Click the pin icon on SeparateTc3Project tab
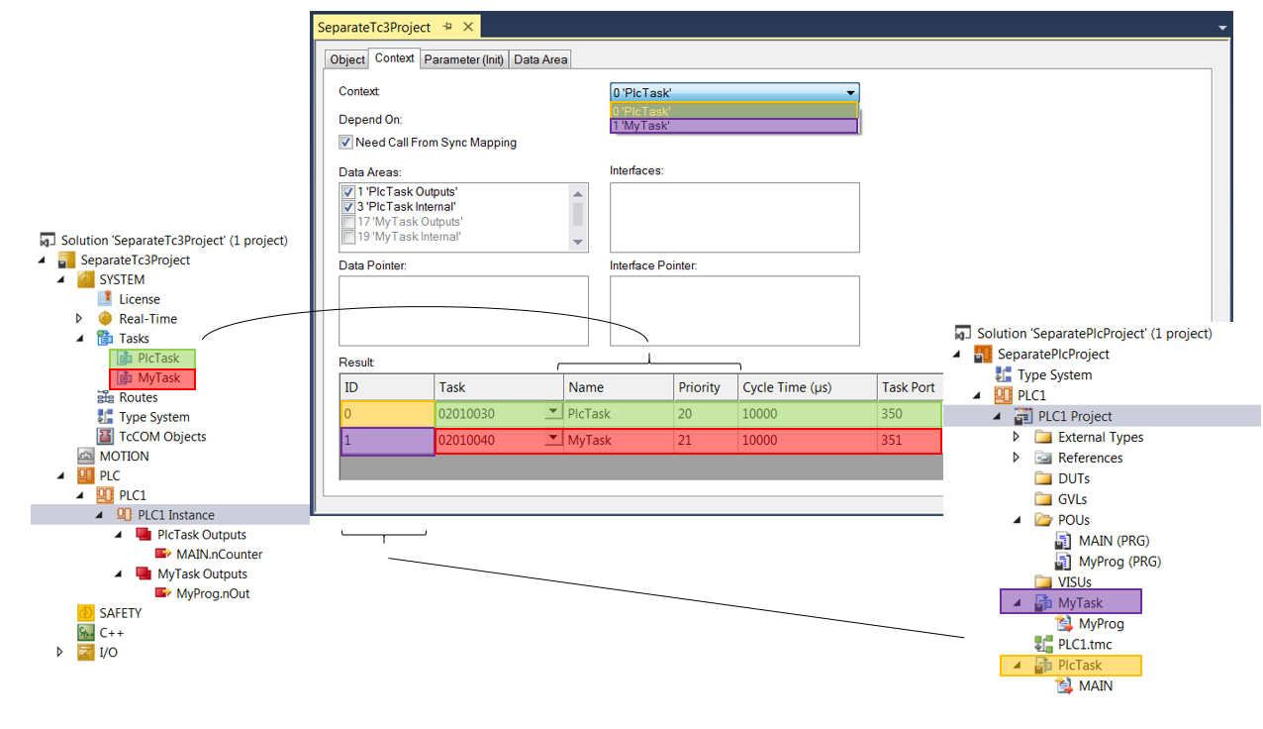This screenshot has height=729, width=1263. coord(447,27)
